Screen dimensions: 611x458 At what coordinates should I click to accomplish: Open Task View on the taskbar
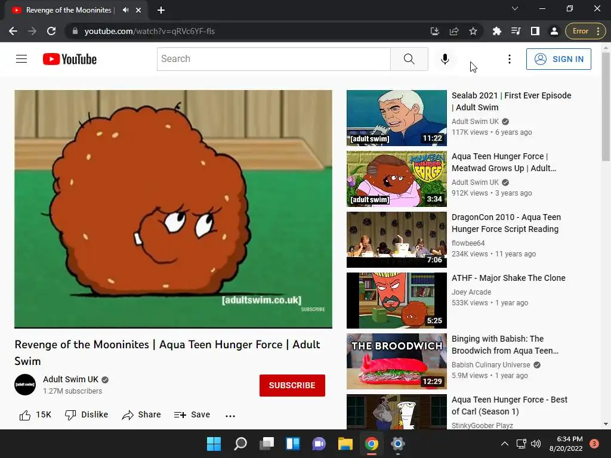pos(267,444)
